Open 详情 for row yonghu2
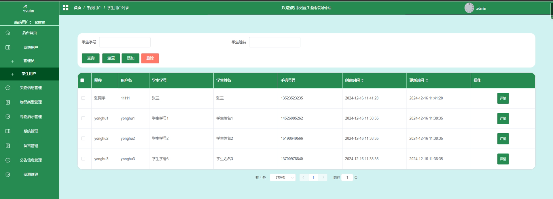This screenshot has width=553, height=199. pyautogui.click(x=503, y=138)
